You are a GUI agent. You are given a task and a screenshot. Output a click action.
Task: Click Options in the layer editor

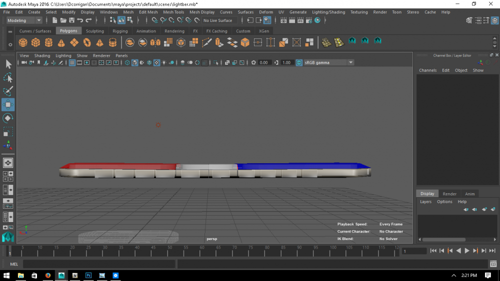(x=444, y=202)
